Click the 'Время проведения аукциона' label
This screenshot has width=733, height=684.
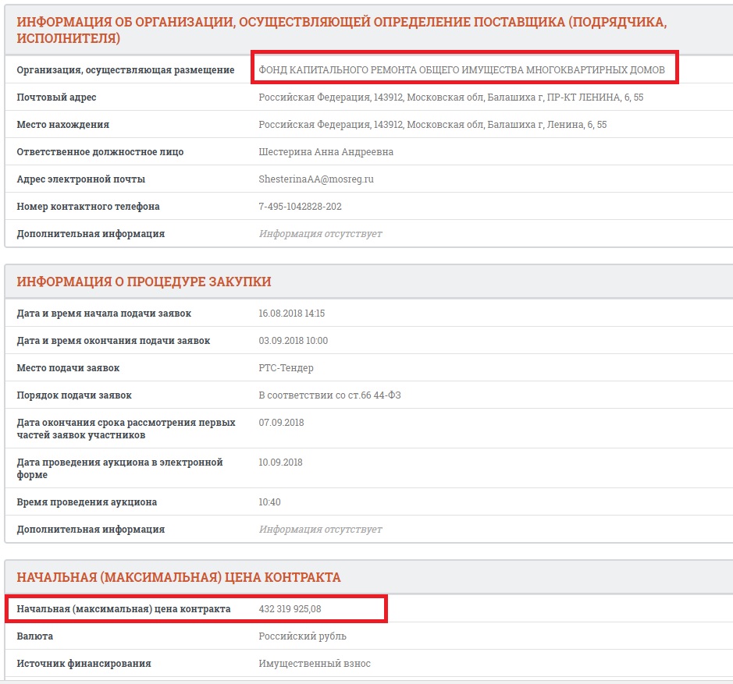pyautogui.click(x=87, y=502)
